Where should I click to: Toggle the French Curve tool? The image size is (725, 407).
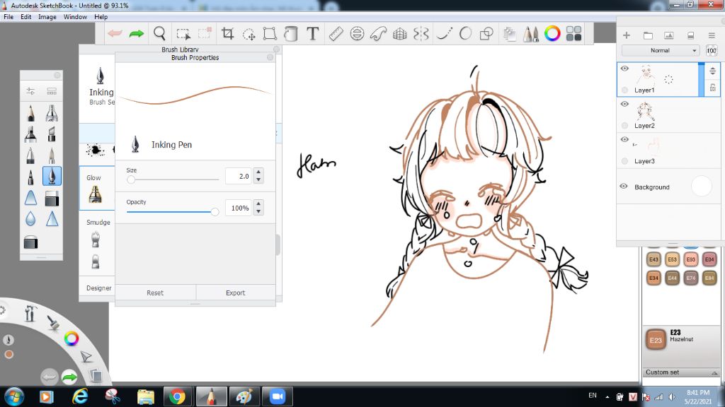click(x=378, y=33)
